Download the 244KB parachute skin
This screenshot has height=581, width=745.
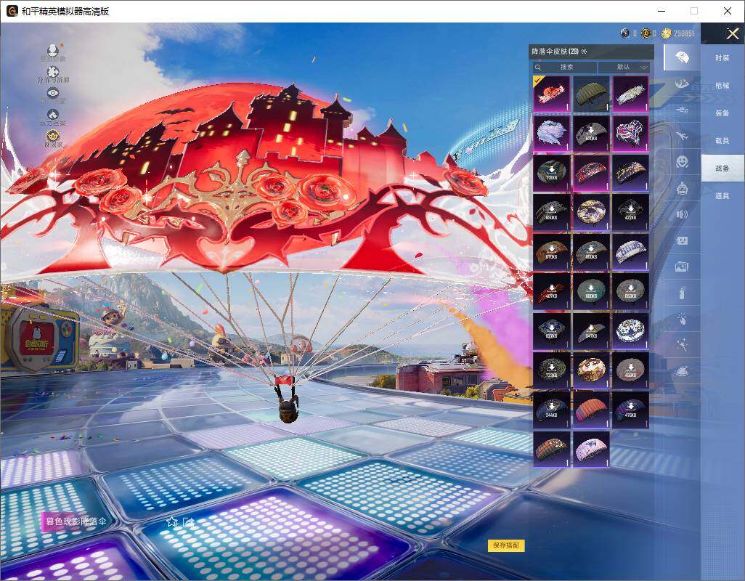tap(551, 410)
